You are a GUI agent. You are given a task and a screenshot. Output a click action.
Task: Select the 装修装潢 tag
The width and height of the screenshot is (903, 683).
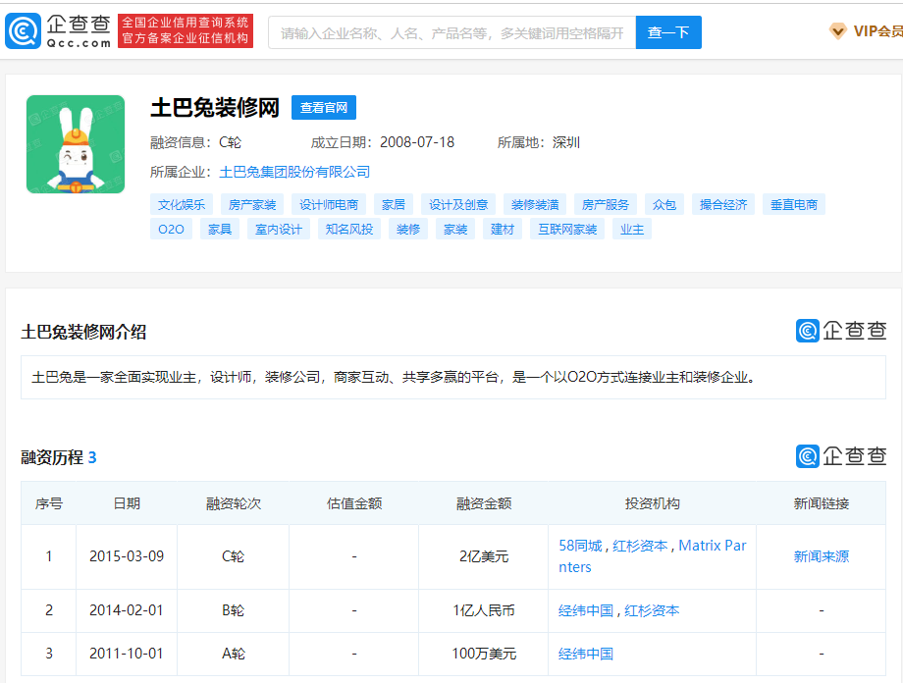[535, 204]
